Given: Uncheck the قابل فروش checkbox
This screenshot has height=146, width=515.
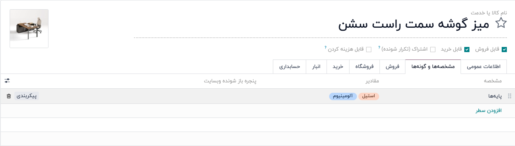Looking at the screenshot, I should [504, 50].
